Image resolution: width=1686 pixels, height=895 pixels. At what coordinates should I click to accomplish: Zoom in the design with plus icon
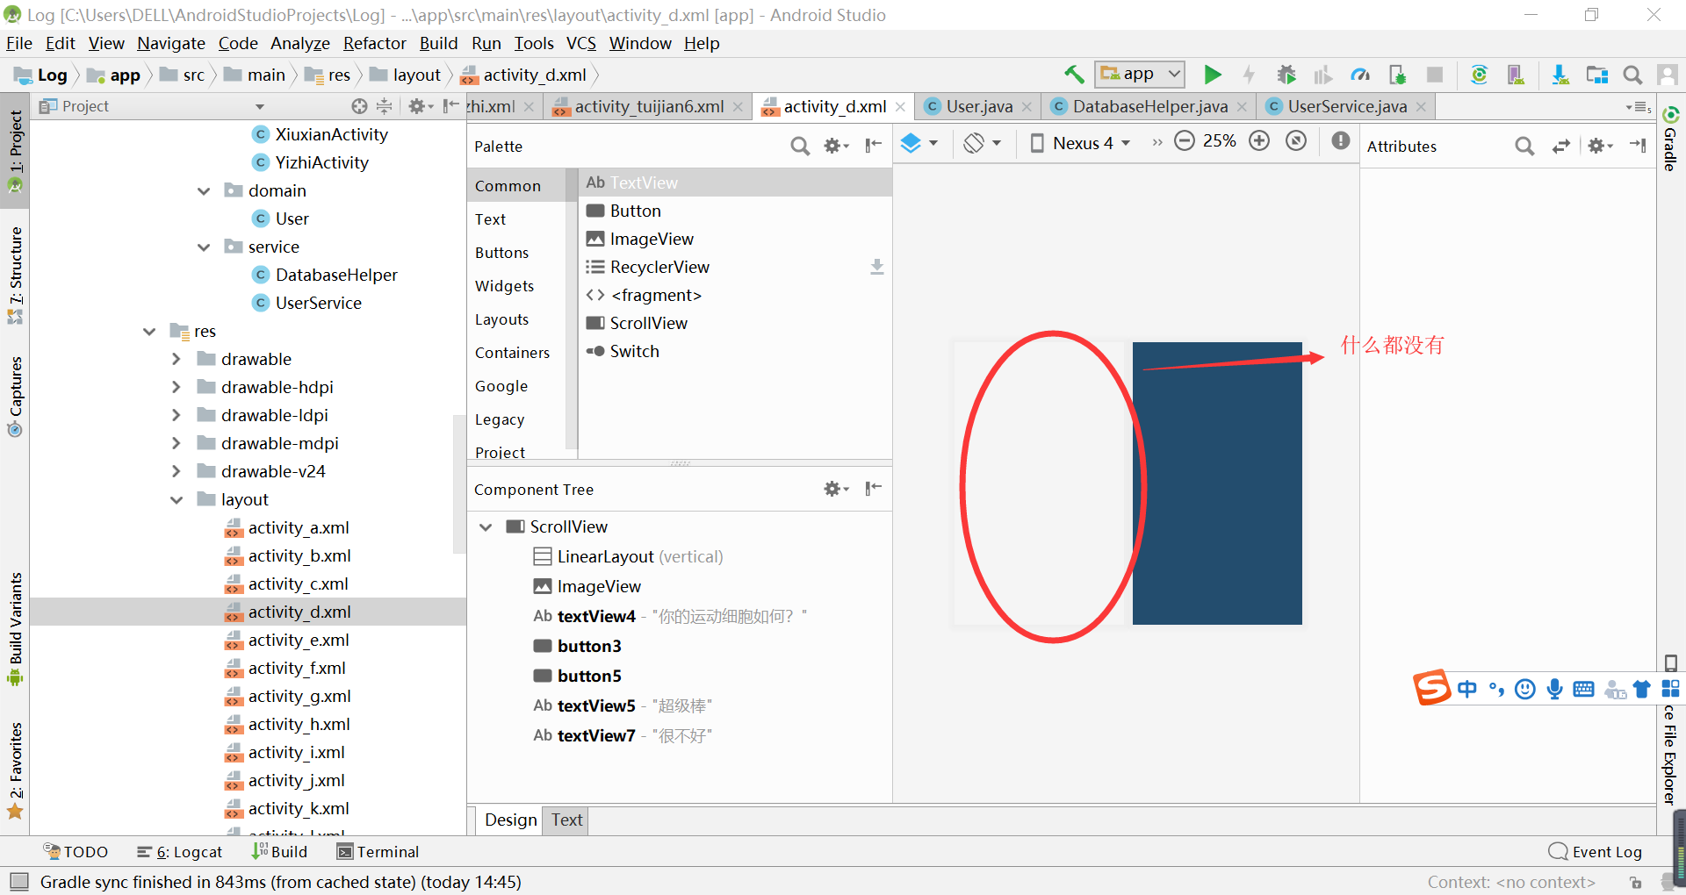point(1259,141)
